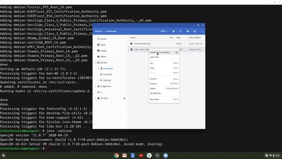Click the 'Today 5:37 PM' date cell
Image resolution: width=282 pixels, height=159 pixels.
coord(195,49)
